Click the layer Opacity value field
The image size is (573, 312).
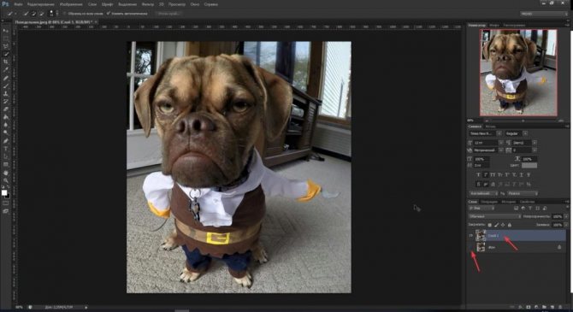[558, 216]
